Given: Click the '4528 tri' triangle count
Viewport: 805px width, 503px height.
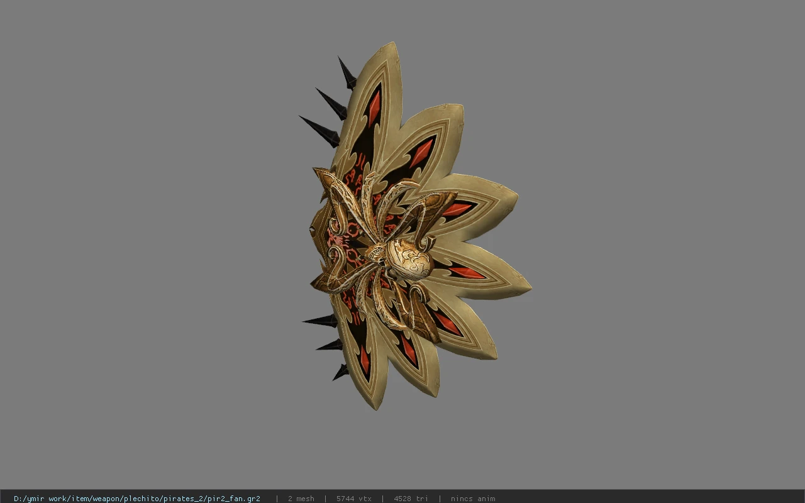Looking at the screenshot, I should tap(411, 499).
